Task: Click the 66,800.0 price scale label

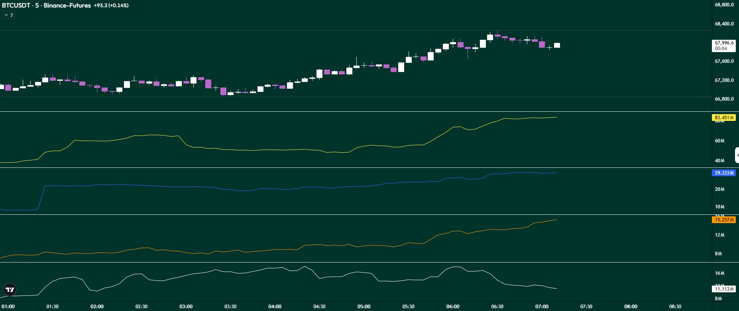Action: coord(724,99)
